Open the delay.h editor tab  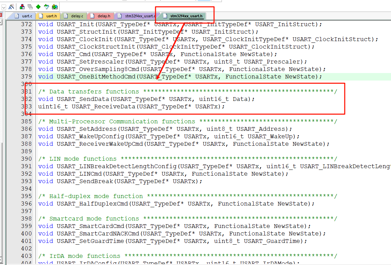click(100, 16)
